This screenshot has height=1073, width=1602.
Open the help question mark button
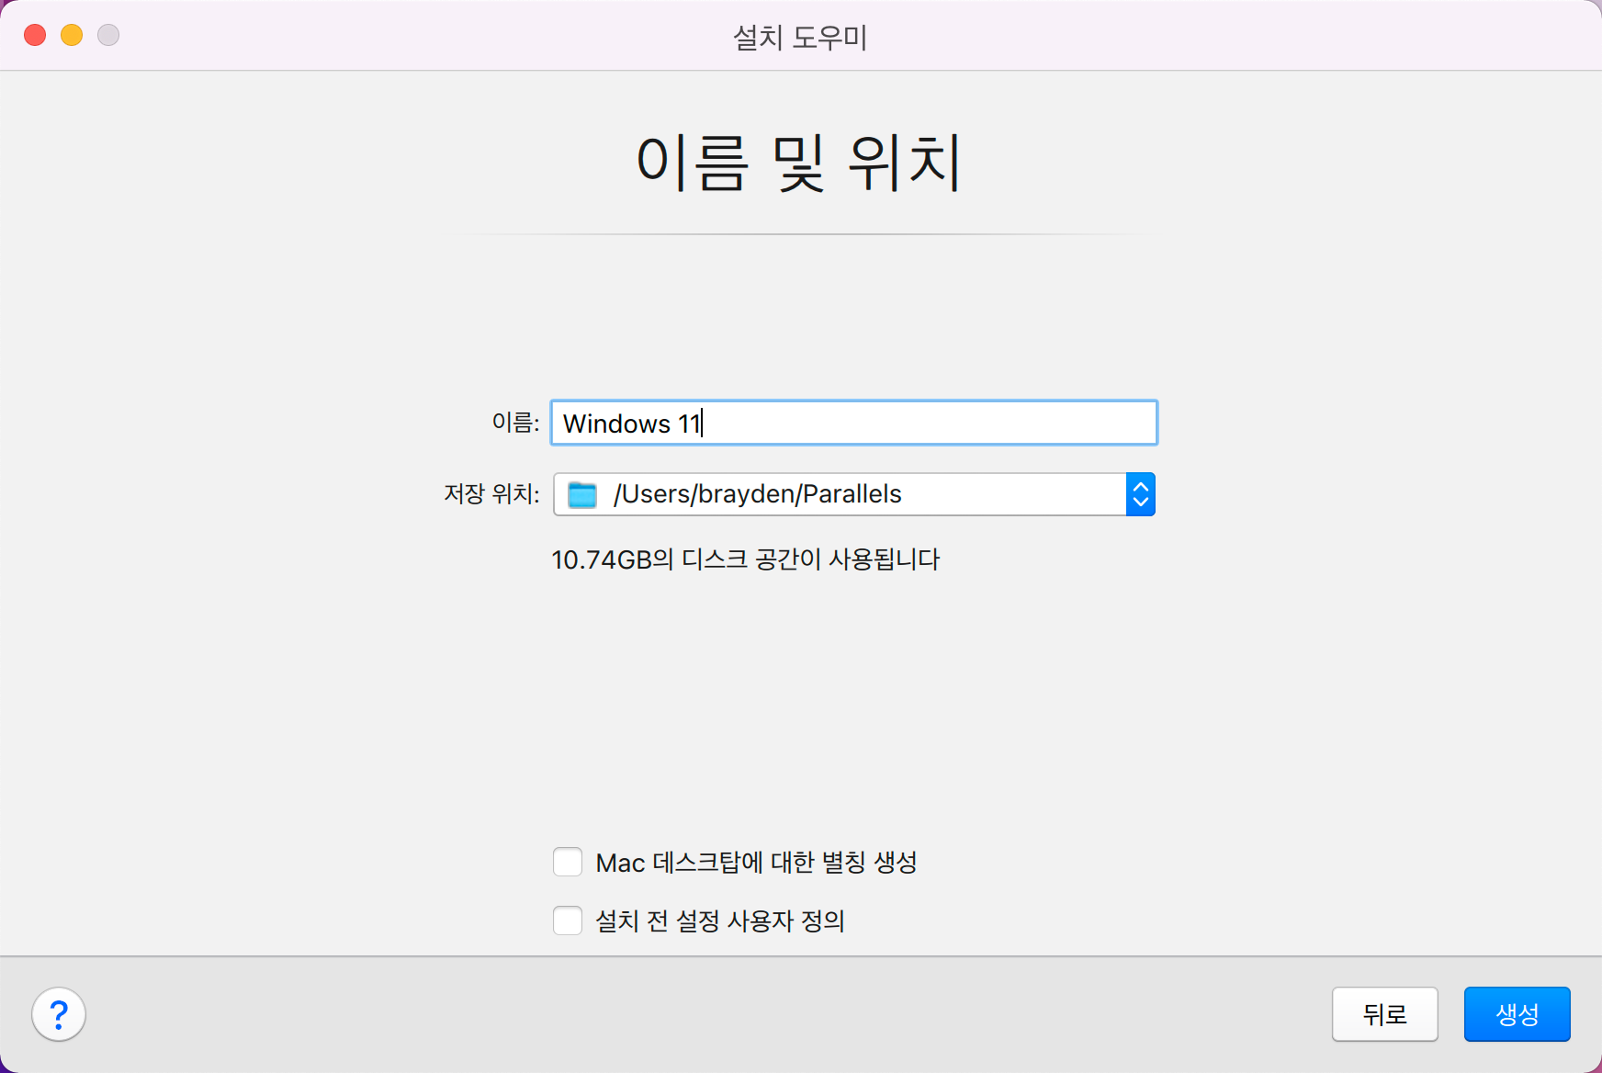click(59, 1014)
